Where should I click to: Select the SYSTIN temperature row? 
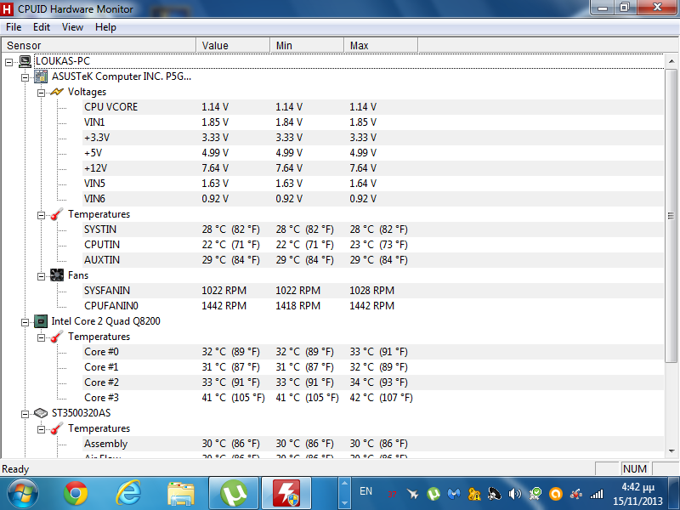373,229
